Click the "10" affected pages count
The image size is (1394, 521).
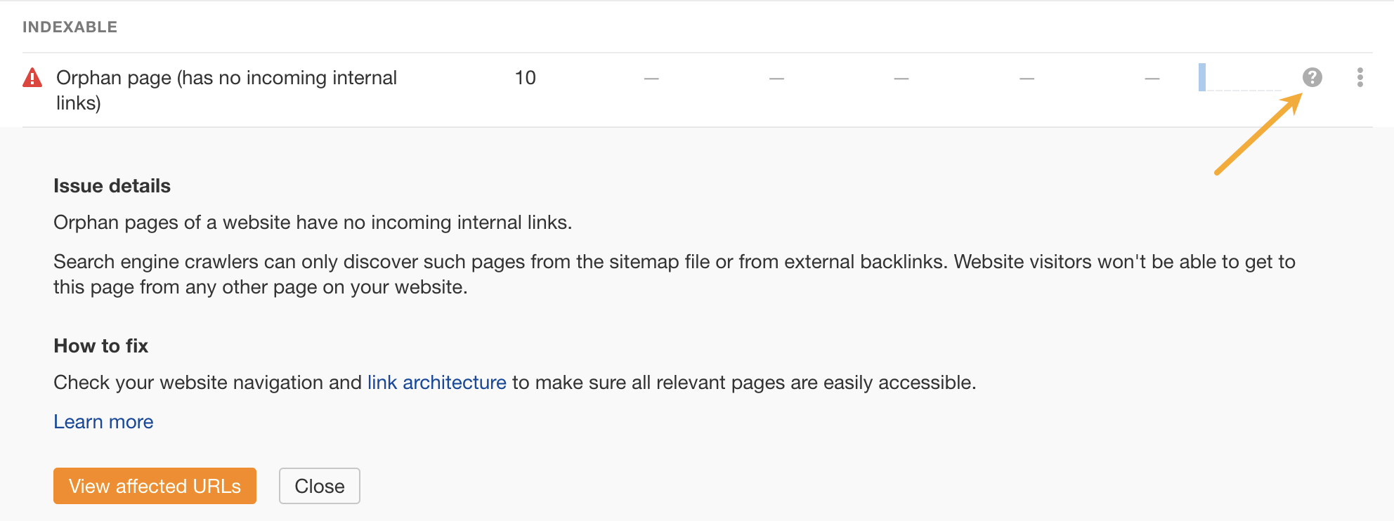pyautogui.click(x=525, y=77)
